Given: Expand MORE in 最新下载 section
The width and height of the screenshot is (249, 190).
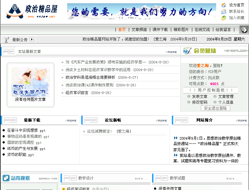Looking at the screenshot, I should tap(71, 121).
